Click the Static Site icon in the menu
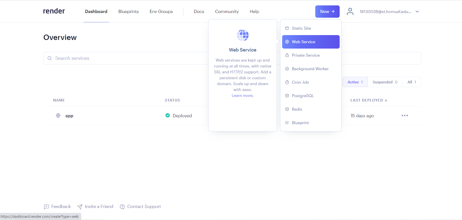462x220 pixels. pos(287,28)
